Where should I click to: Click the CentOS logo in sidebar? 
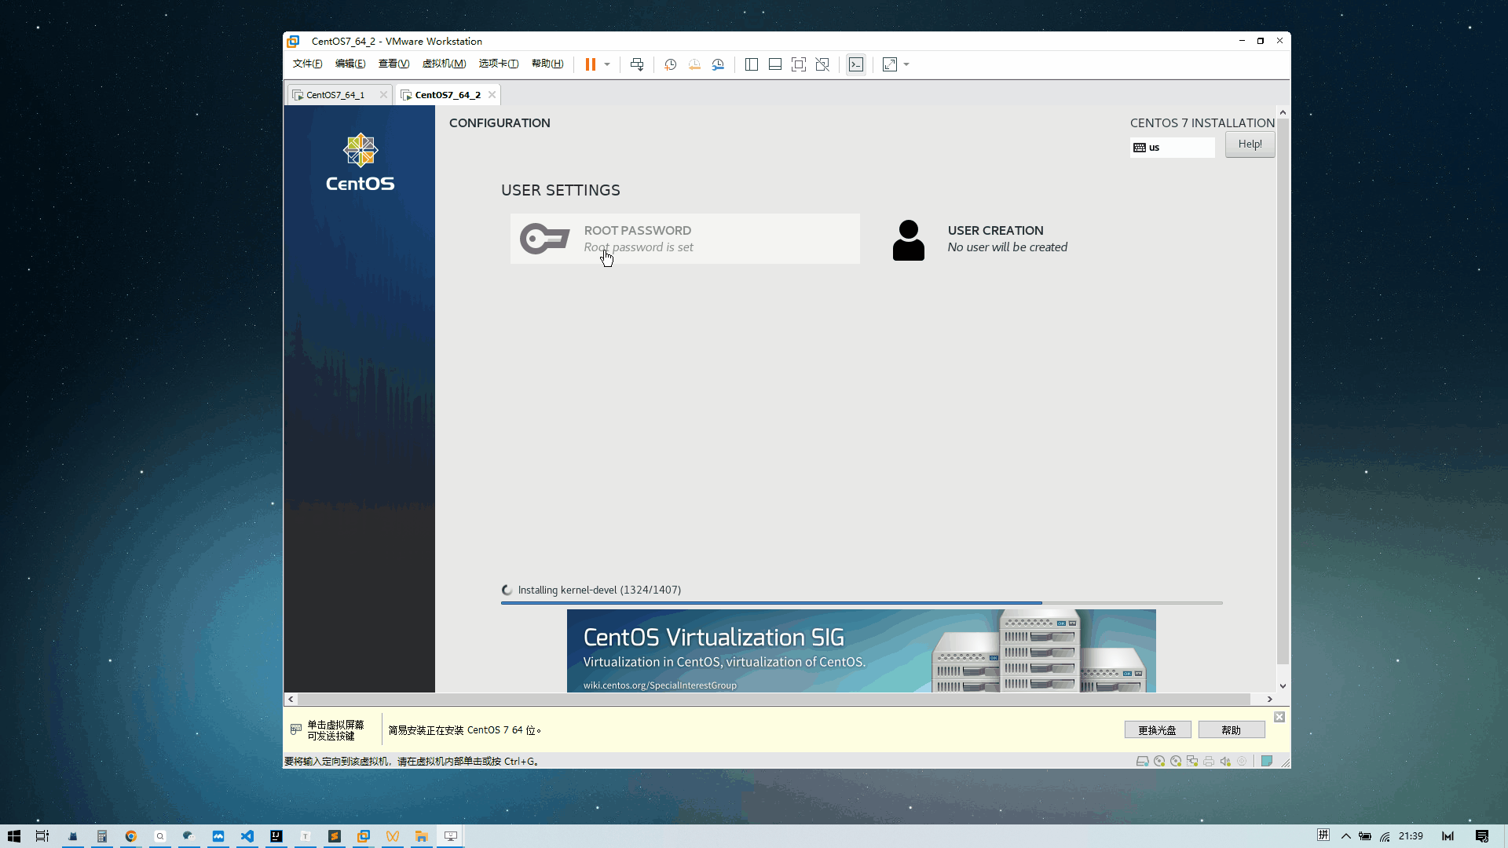click(x=361, y=163)
